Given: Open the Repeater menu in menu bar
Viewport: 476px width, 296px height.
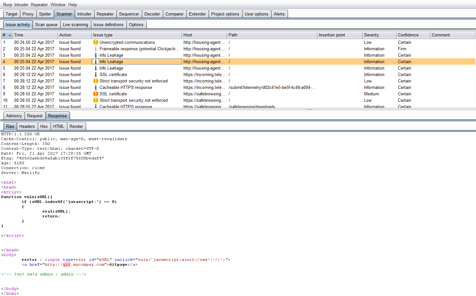Looking at the screenshot, I should [39, 5].
